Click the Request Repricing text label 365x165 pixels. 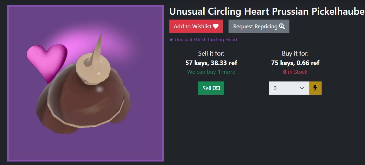click(x=255, y=27)
